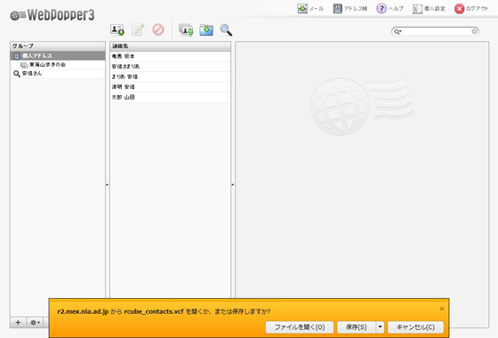Image resolution: width=498 pixels, height=338 pixels.
Task: Click the グループ panel header
Action: point(58,46)
